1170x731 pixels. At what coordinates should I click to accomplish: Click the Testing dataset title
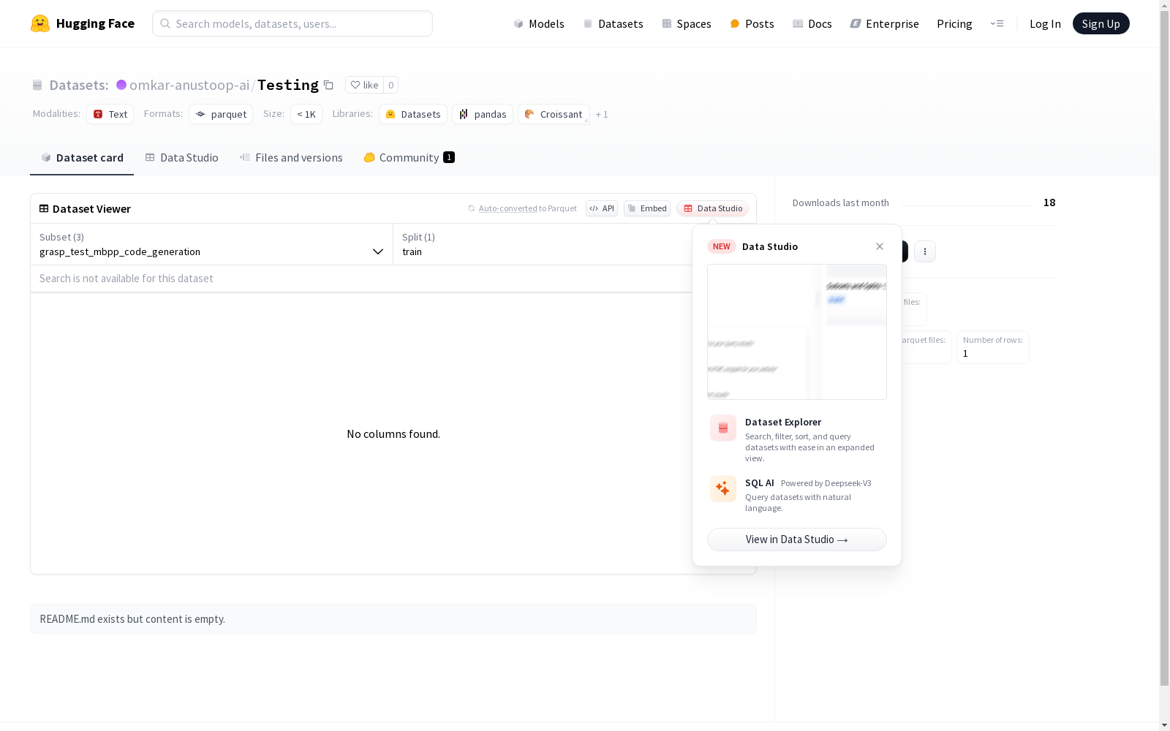click(x=288, y=85)
